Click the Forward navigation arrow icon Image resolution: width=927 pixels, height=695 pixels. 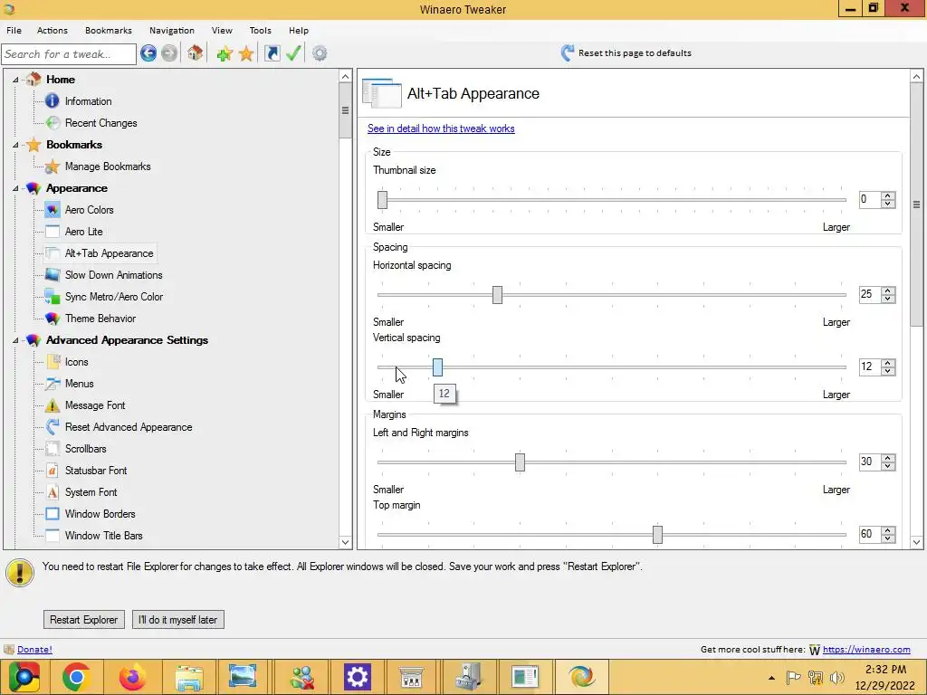coord(169,53)
